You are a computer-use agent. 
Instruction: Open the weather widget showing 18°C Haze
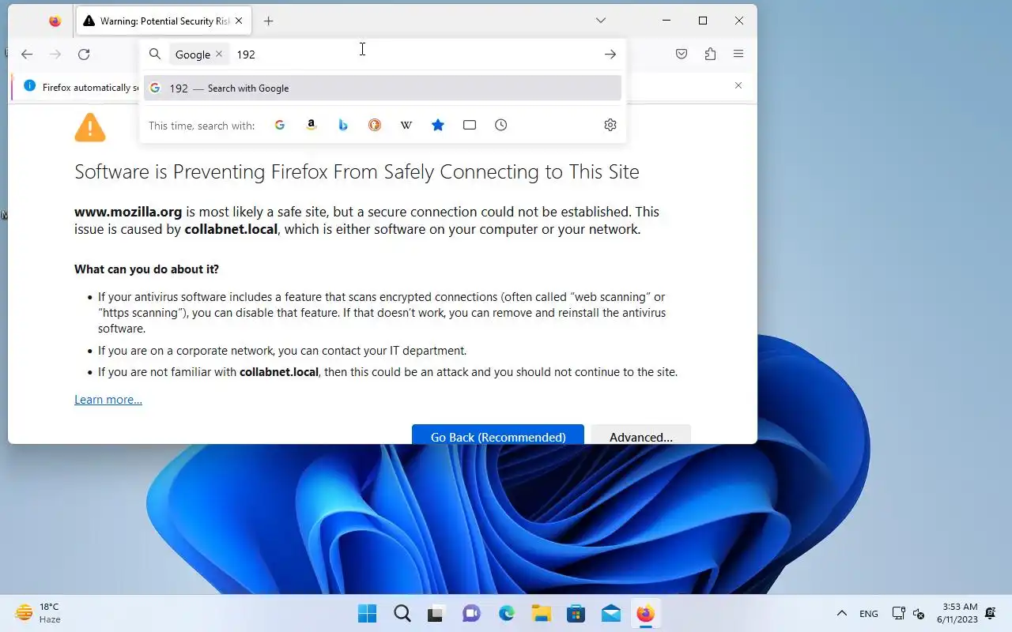(x=38, y=613)
